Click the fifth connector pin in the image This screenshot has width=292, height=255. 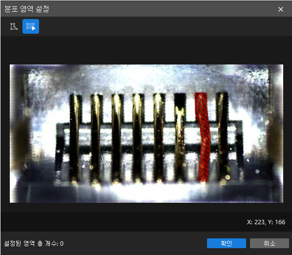tap(159, 138)
